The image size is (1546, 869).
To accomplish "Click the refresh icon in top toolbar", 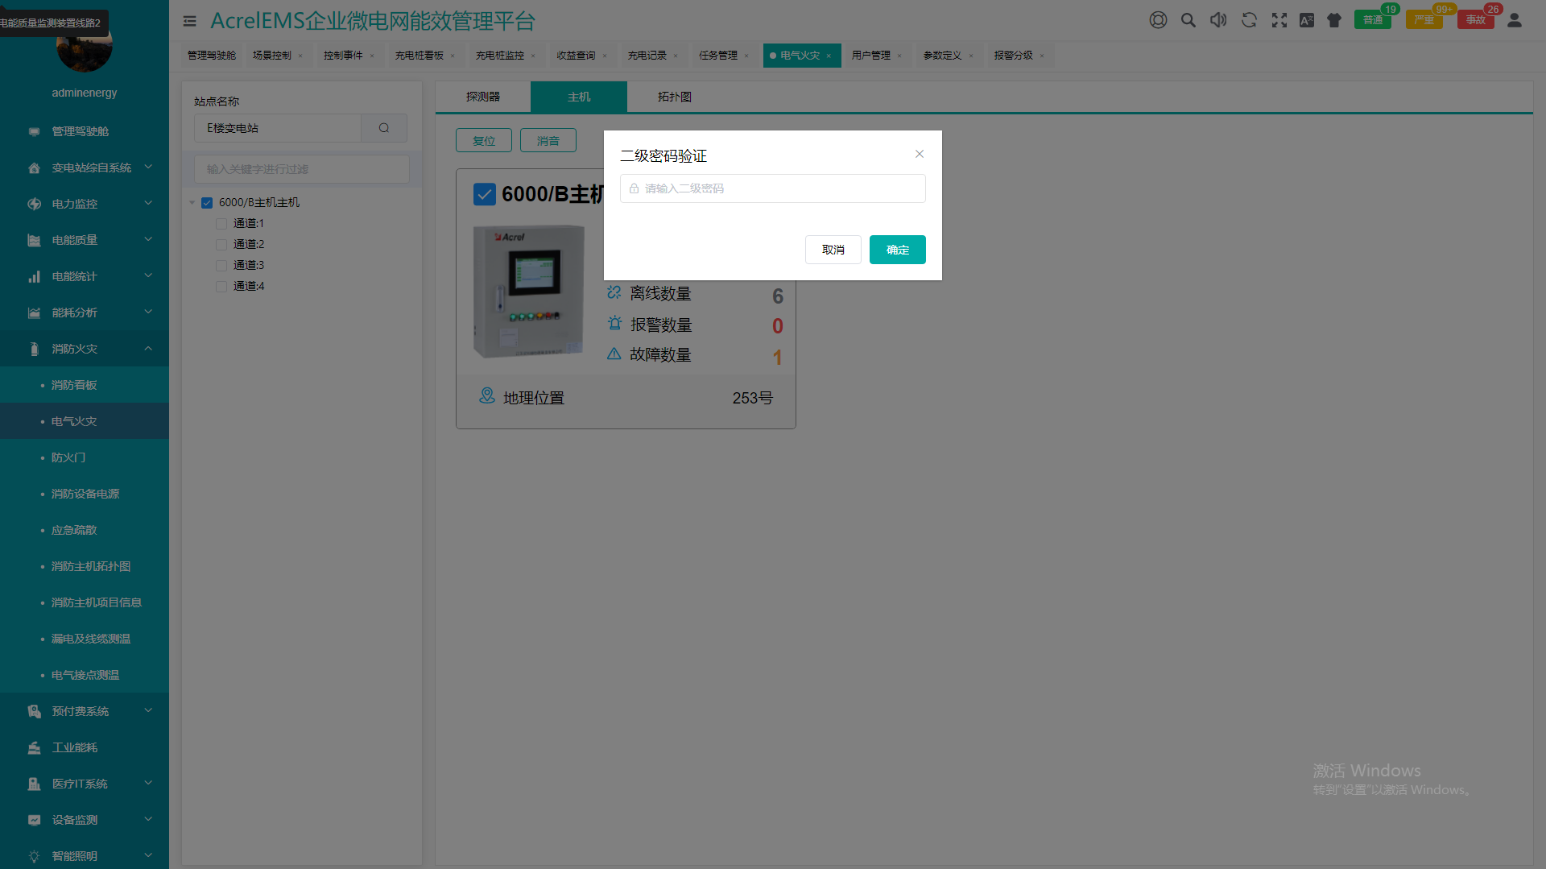I will pos(1249,20).
